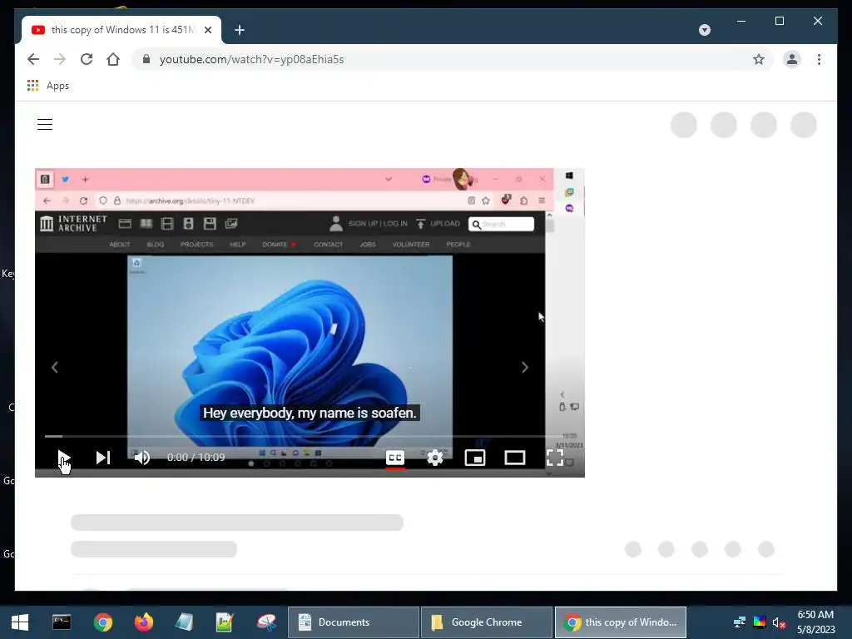Switch to Documents taskbar window
This screenshot has height=639, width=852.
(353, 622)
